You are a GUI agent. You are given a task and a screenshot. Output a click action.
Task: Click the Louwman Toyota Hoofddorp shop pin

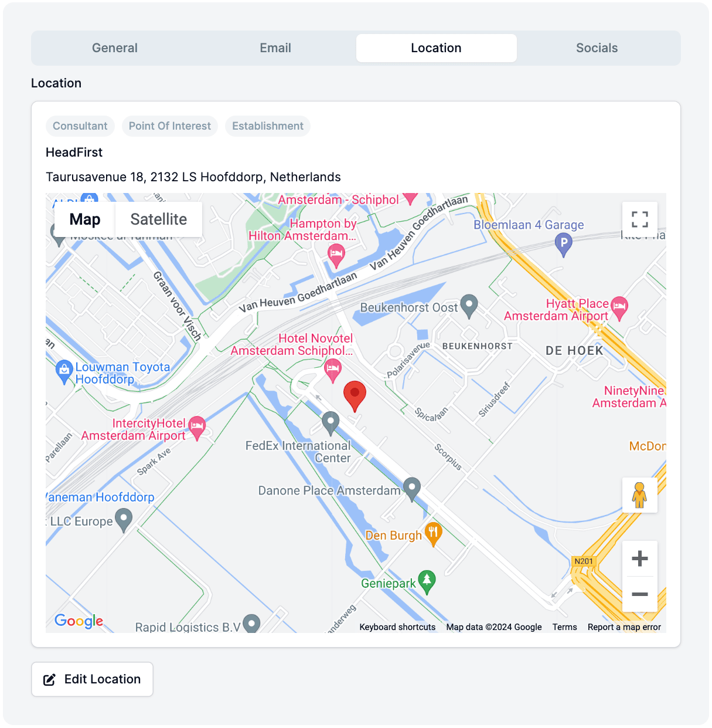point(64,372)
